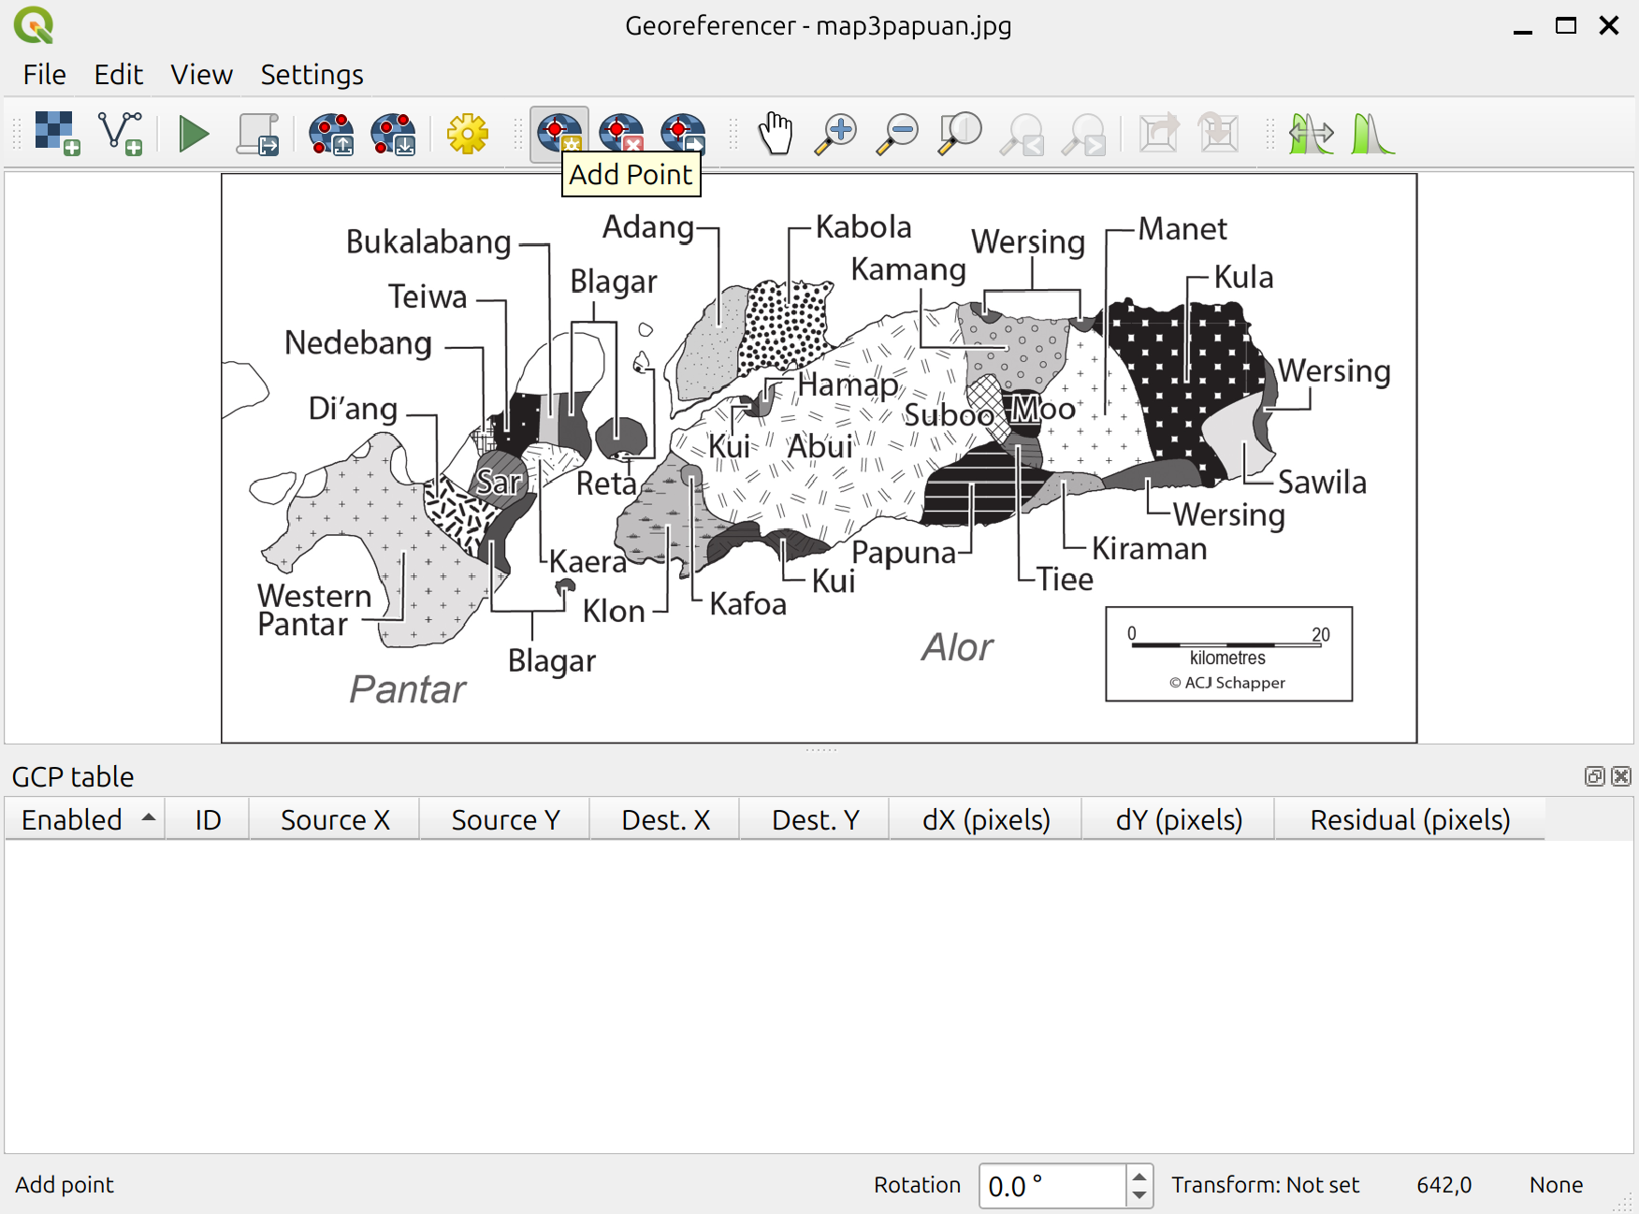Activate the Pan hand tool

775,134
